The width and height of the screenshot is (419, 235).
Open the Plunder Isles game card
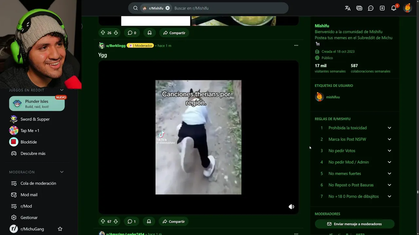(x=37, y=103)
